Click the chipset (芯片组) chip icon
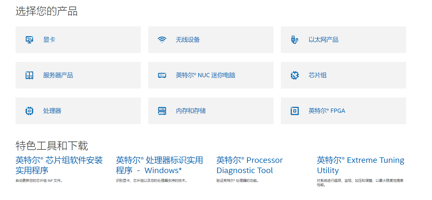Image resolution: width=432 pixels, height=200 pixels. [295, 75]
